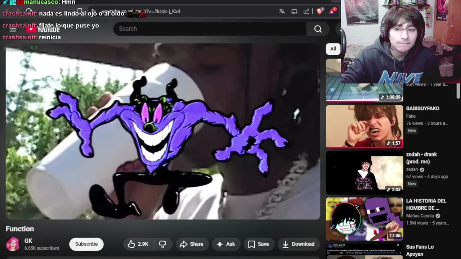Click the 17:06 duration badge
Viewport: 461px width, 259px height.
(395, 236)
